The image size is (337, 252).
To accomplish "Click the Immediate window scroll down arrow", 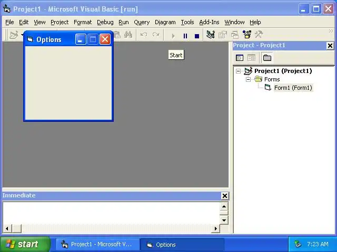I will click(224, 220).
